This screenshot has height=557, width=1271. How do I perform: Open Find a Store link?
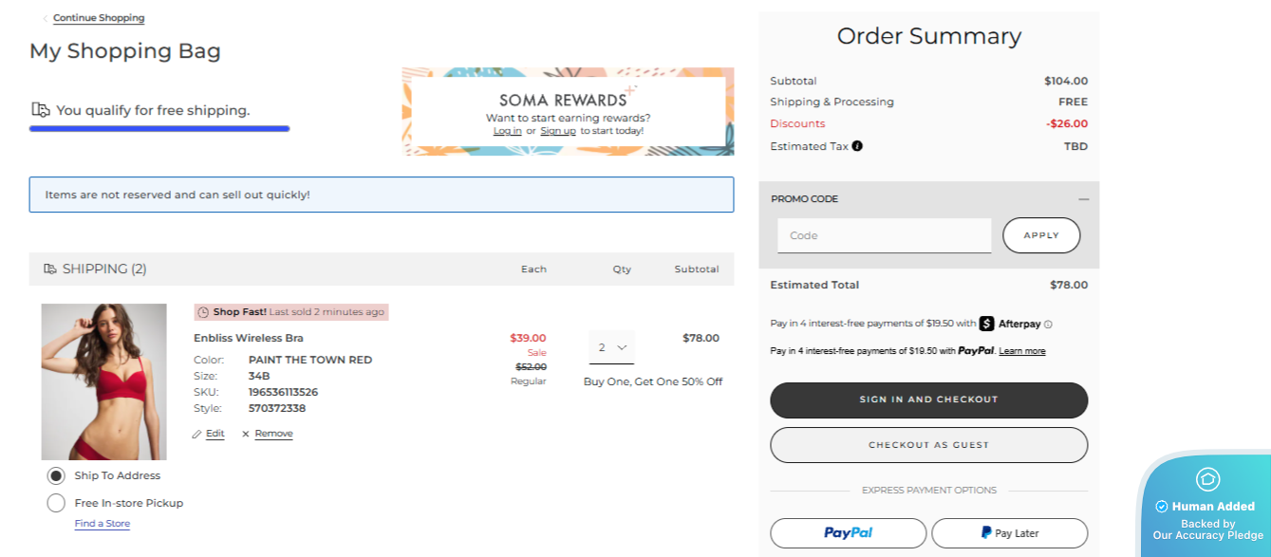103,524
